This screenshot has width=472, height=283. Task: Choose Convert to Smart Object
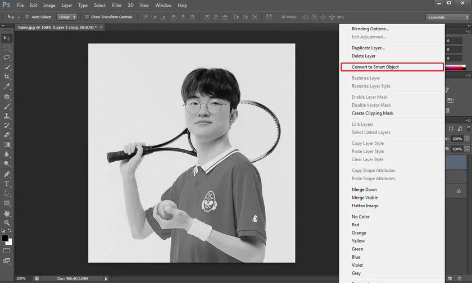[392, 67]
